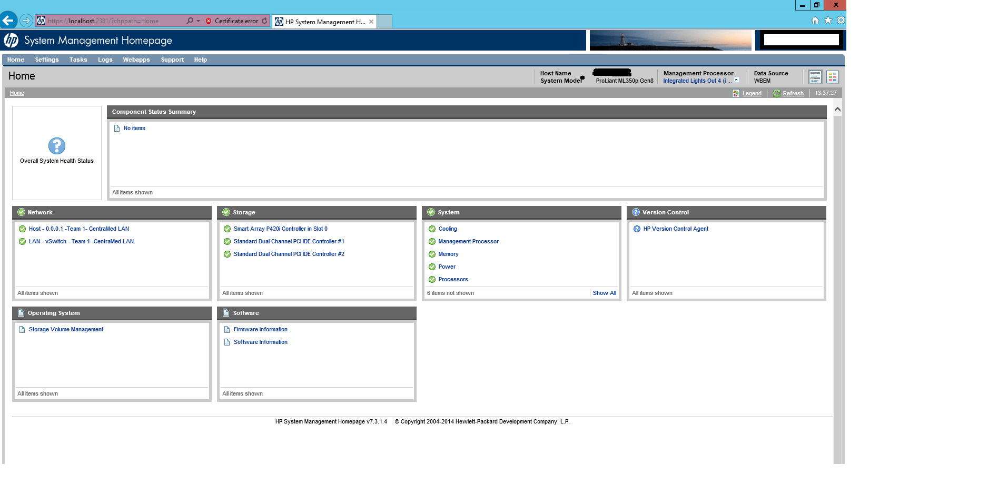Open Firmware Information link

coord(261,330)
